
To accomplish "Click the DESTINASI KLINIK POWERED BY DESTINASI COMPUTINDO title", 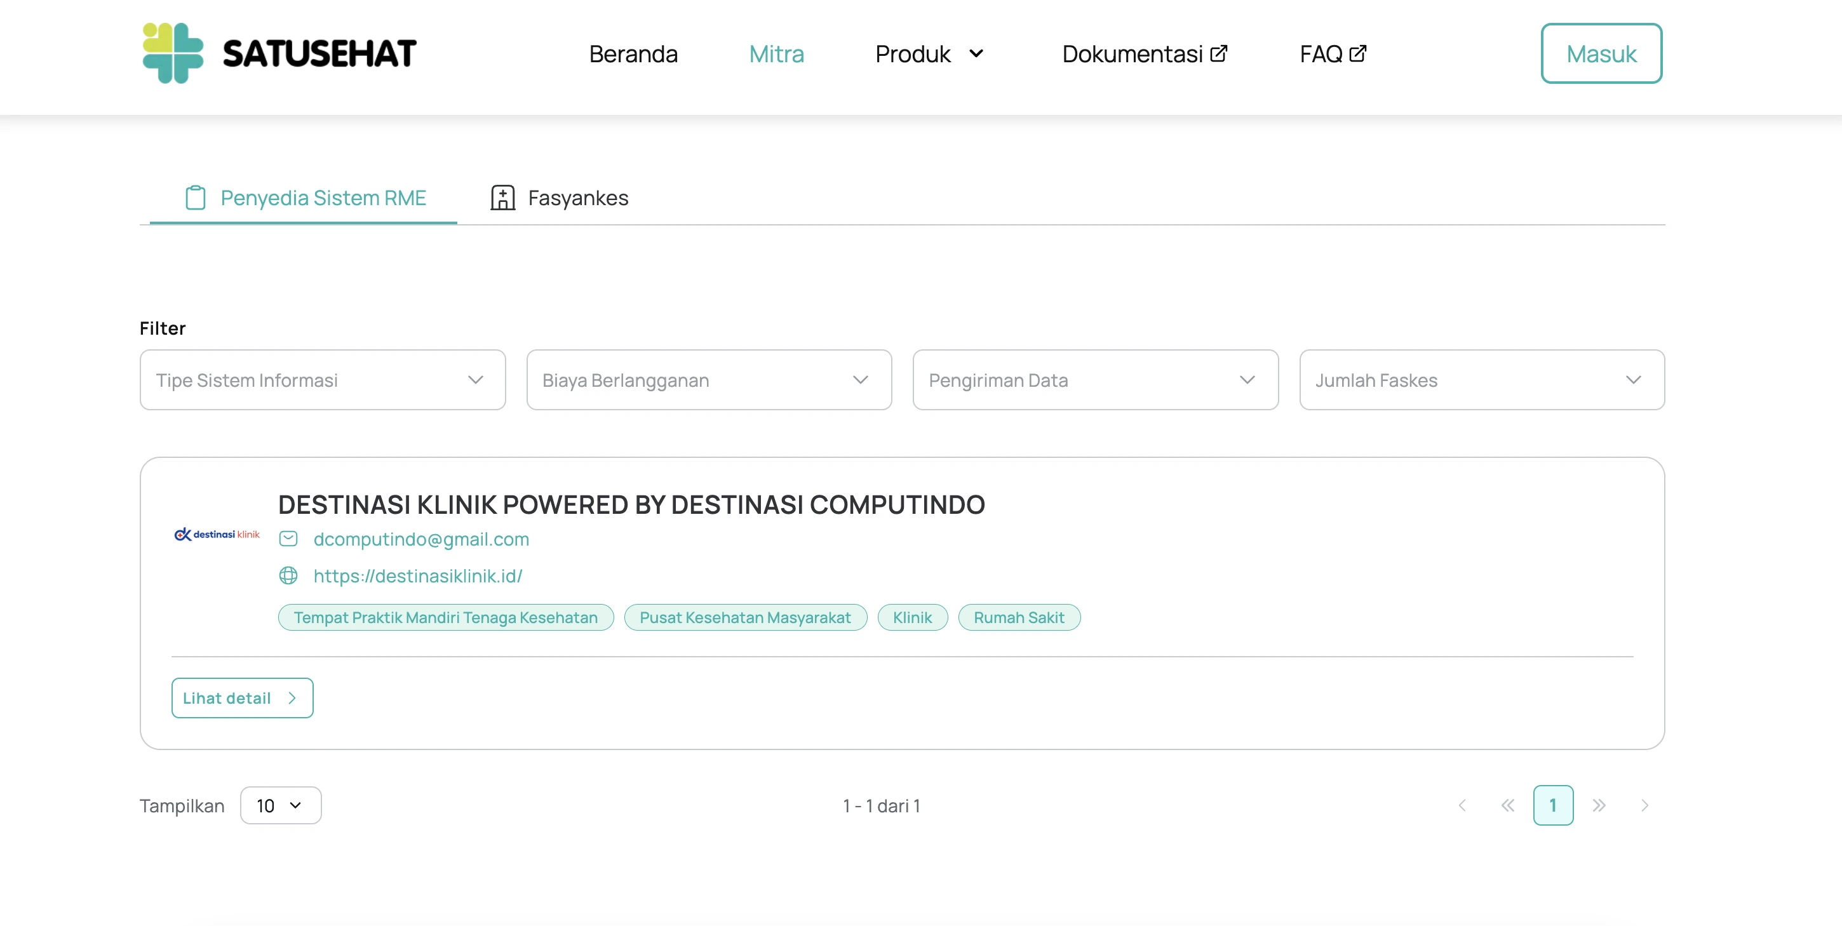I will 631,504.
